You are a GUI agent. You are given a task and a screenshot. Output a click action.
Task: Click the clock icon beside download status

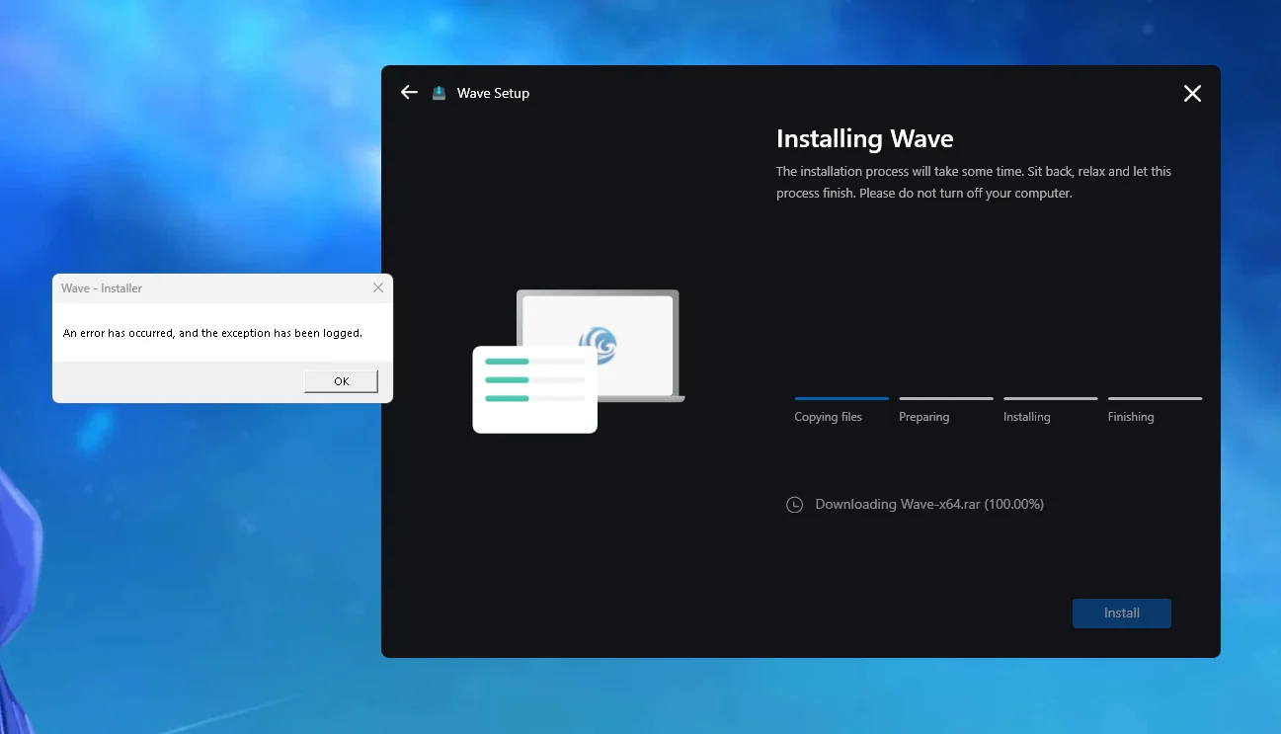[x=794, y=505]
